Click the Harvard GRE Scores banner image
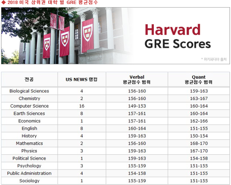 pos(115,36)
